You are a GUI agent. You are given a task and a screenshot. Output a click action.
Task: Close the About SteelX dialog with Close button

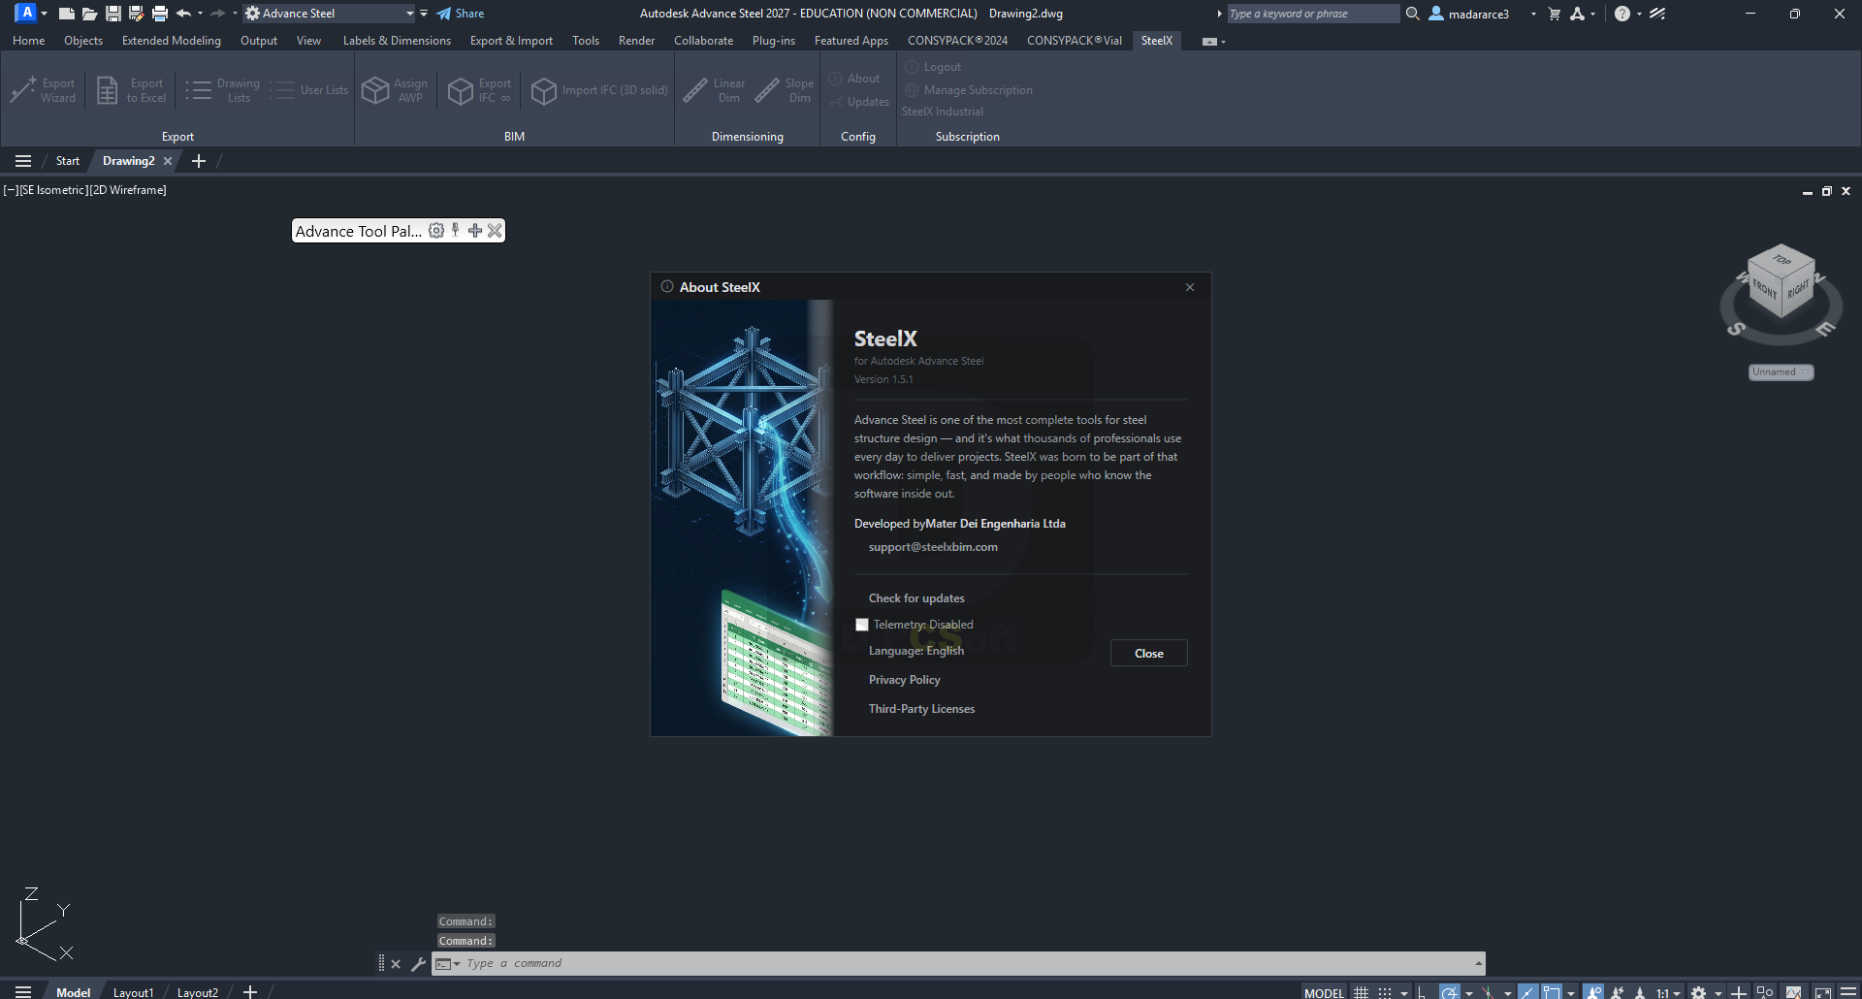click(x=1149, y=654)
